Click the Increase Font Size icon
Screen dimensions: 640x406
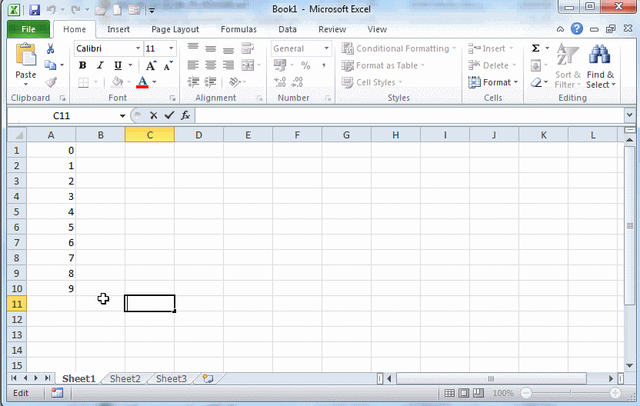pyautogui.click(x=151, y=65)
